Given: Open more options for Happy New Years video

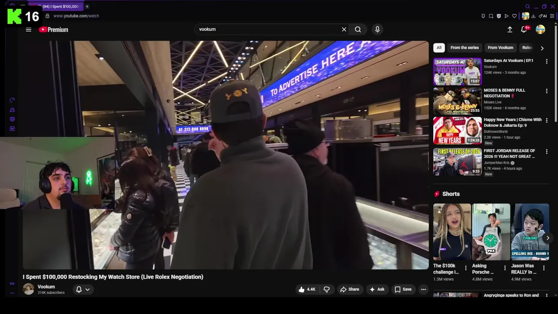Looking at the screenshot, I should (x=547, y=120).
